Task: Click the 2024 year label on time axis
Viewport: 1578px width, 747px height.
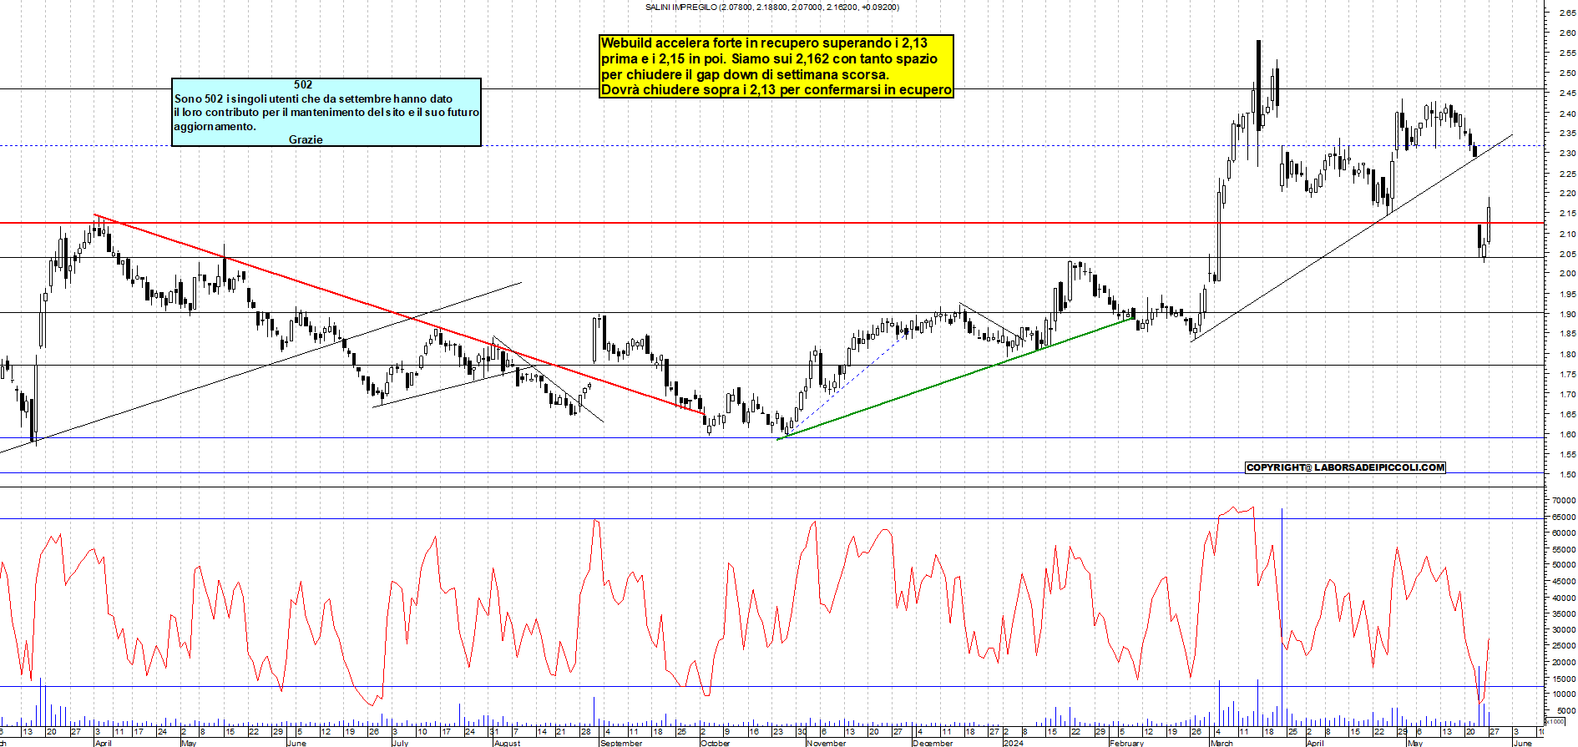Action: (1014, 743)
